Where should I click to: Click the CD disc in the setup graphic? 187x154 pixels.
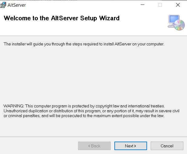click(x=179, y=25)
